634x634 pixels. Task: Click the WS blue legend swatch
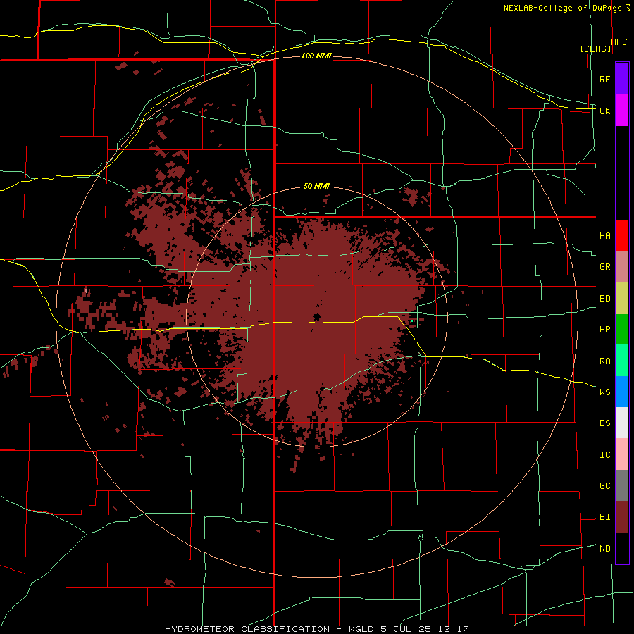click(622, 392)
